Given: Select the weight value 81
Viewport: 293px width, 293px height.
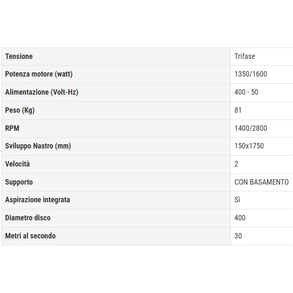Looking at the screenshot, I should 238,110.
